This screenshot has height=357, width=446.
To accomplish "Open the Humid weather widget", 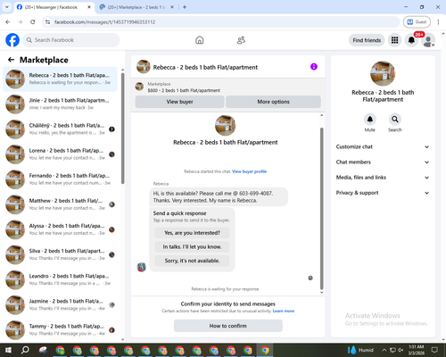I will tap(360, 350).
